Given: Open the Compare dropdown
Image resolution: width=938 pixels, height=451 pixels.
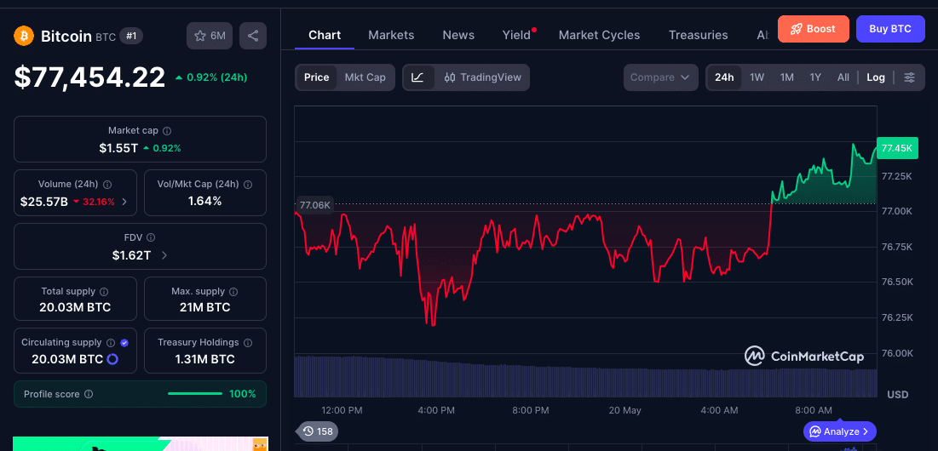Looking at the screenshot, I should coord(660,77).
